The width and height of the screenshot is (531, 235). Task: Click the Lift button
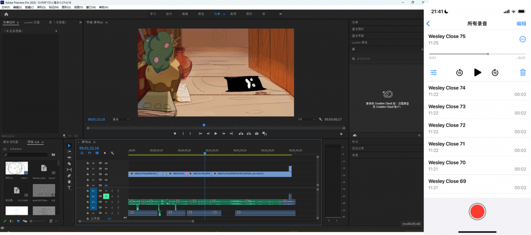pos(241,133)
